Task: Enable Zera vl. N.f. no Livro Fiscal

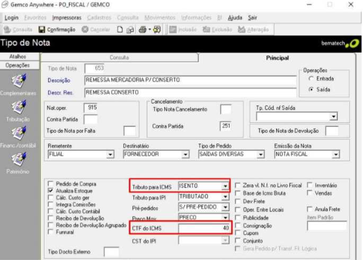Action: [x=237, y=185]
